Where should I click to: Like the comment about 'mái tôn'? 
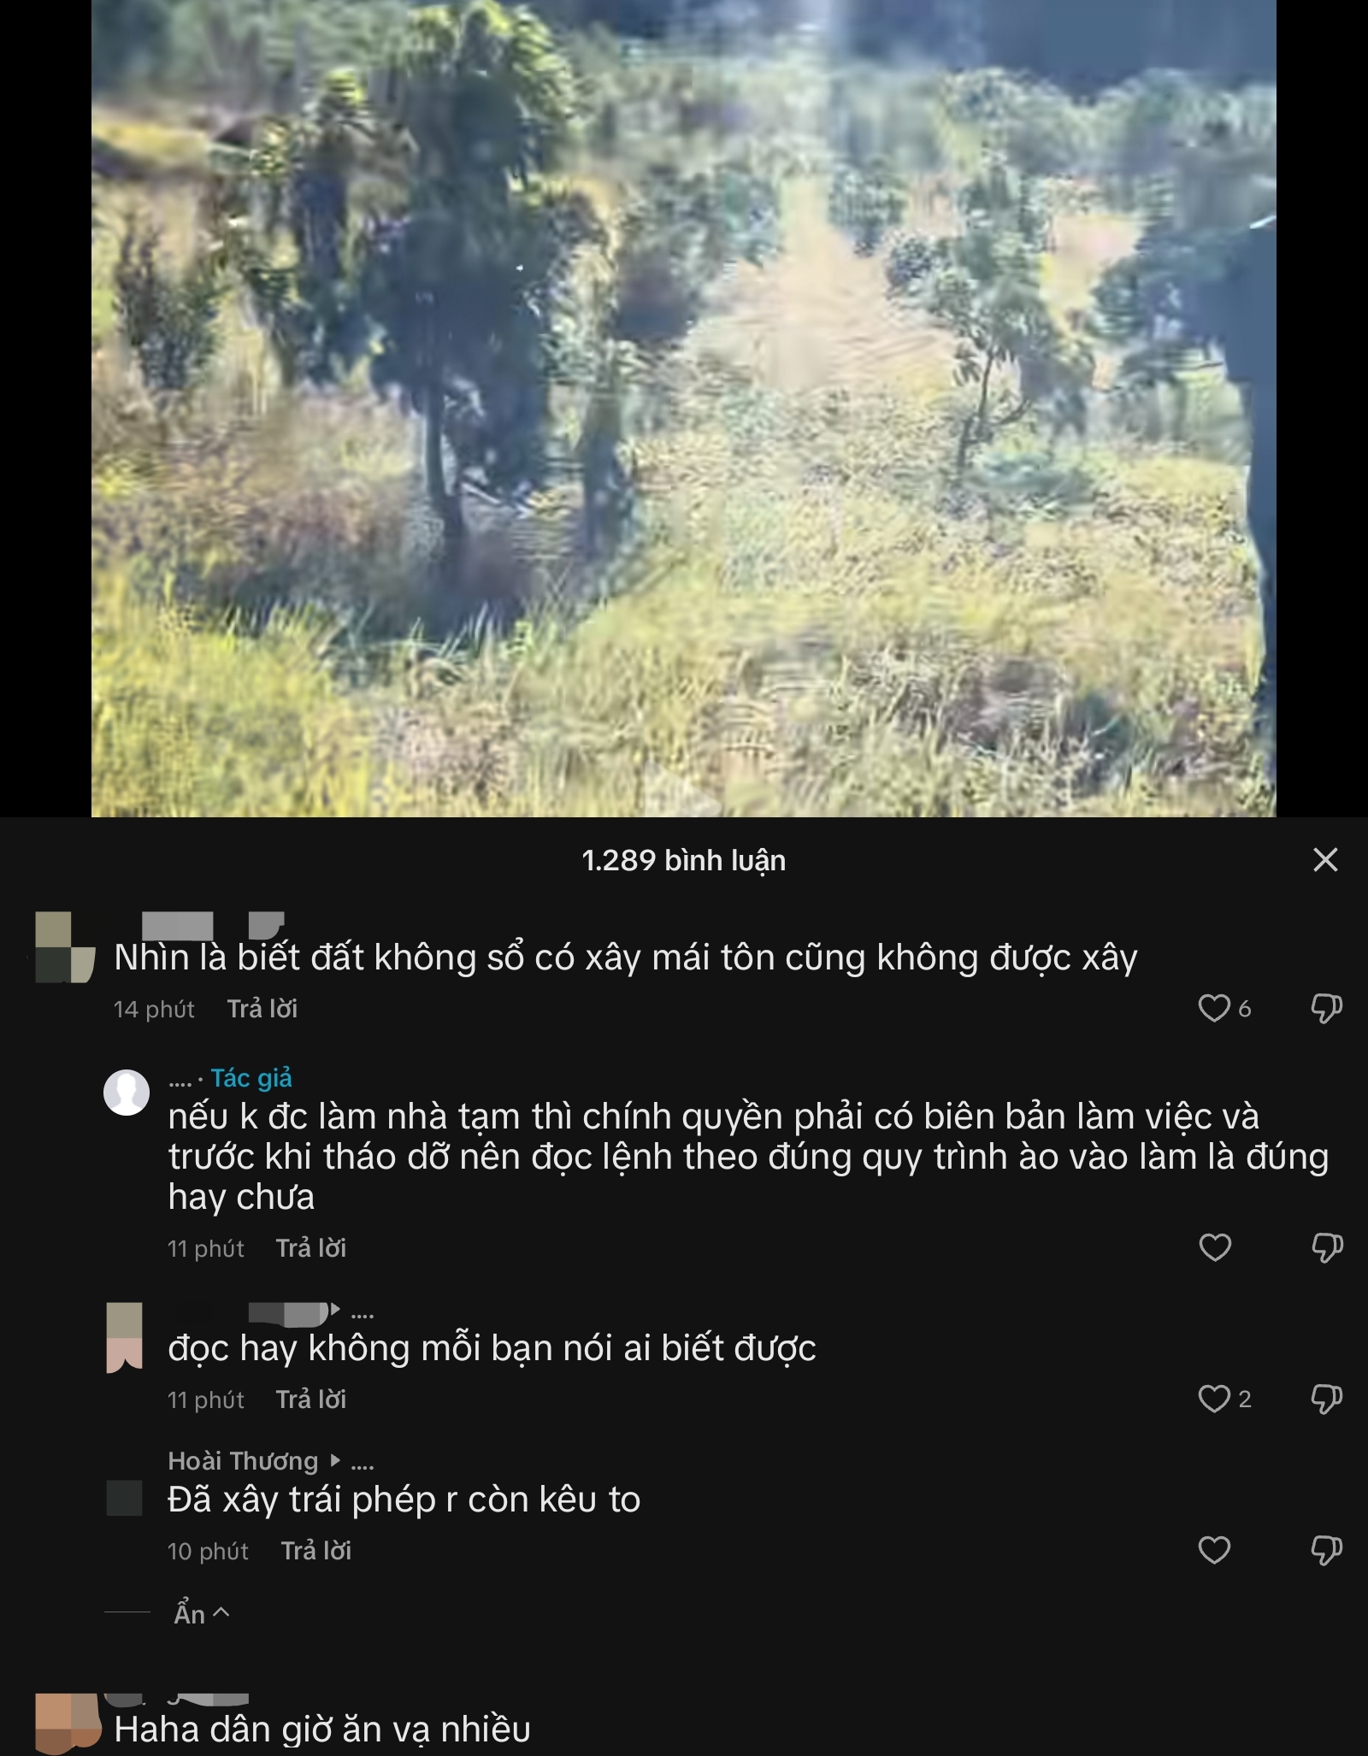[1214, 1009]
